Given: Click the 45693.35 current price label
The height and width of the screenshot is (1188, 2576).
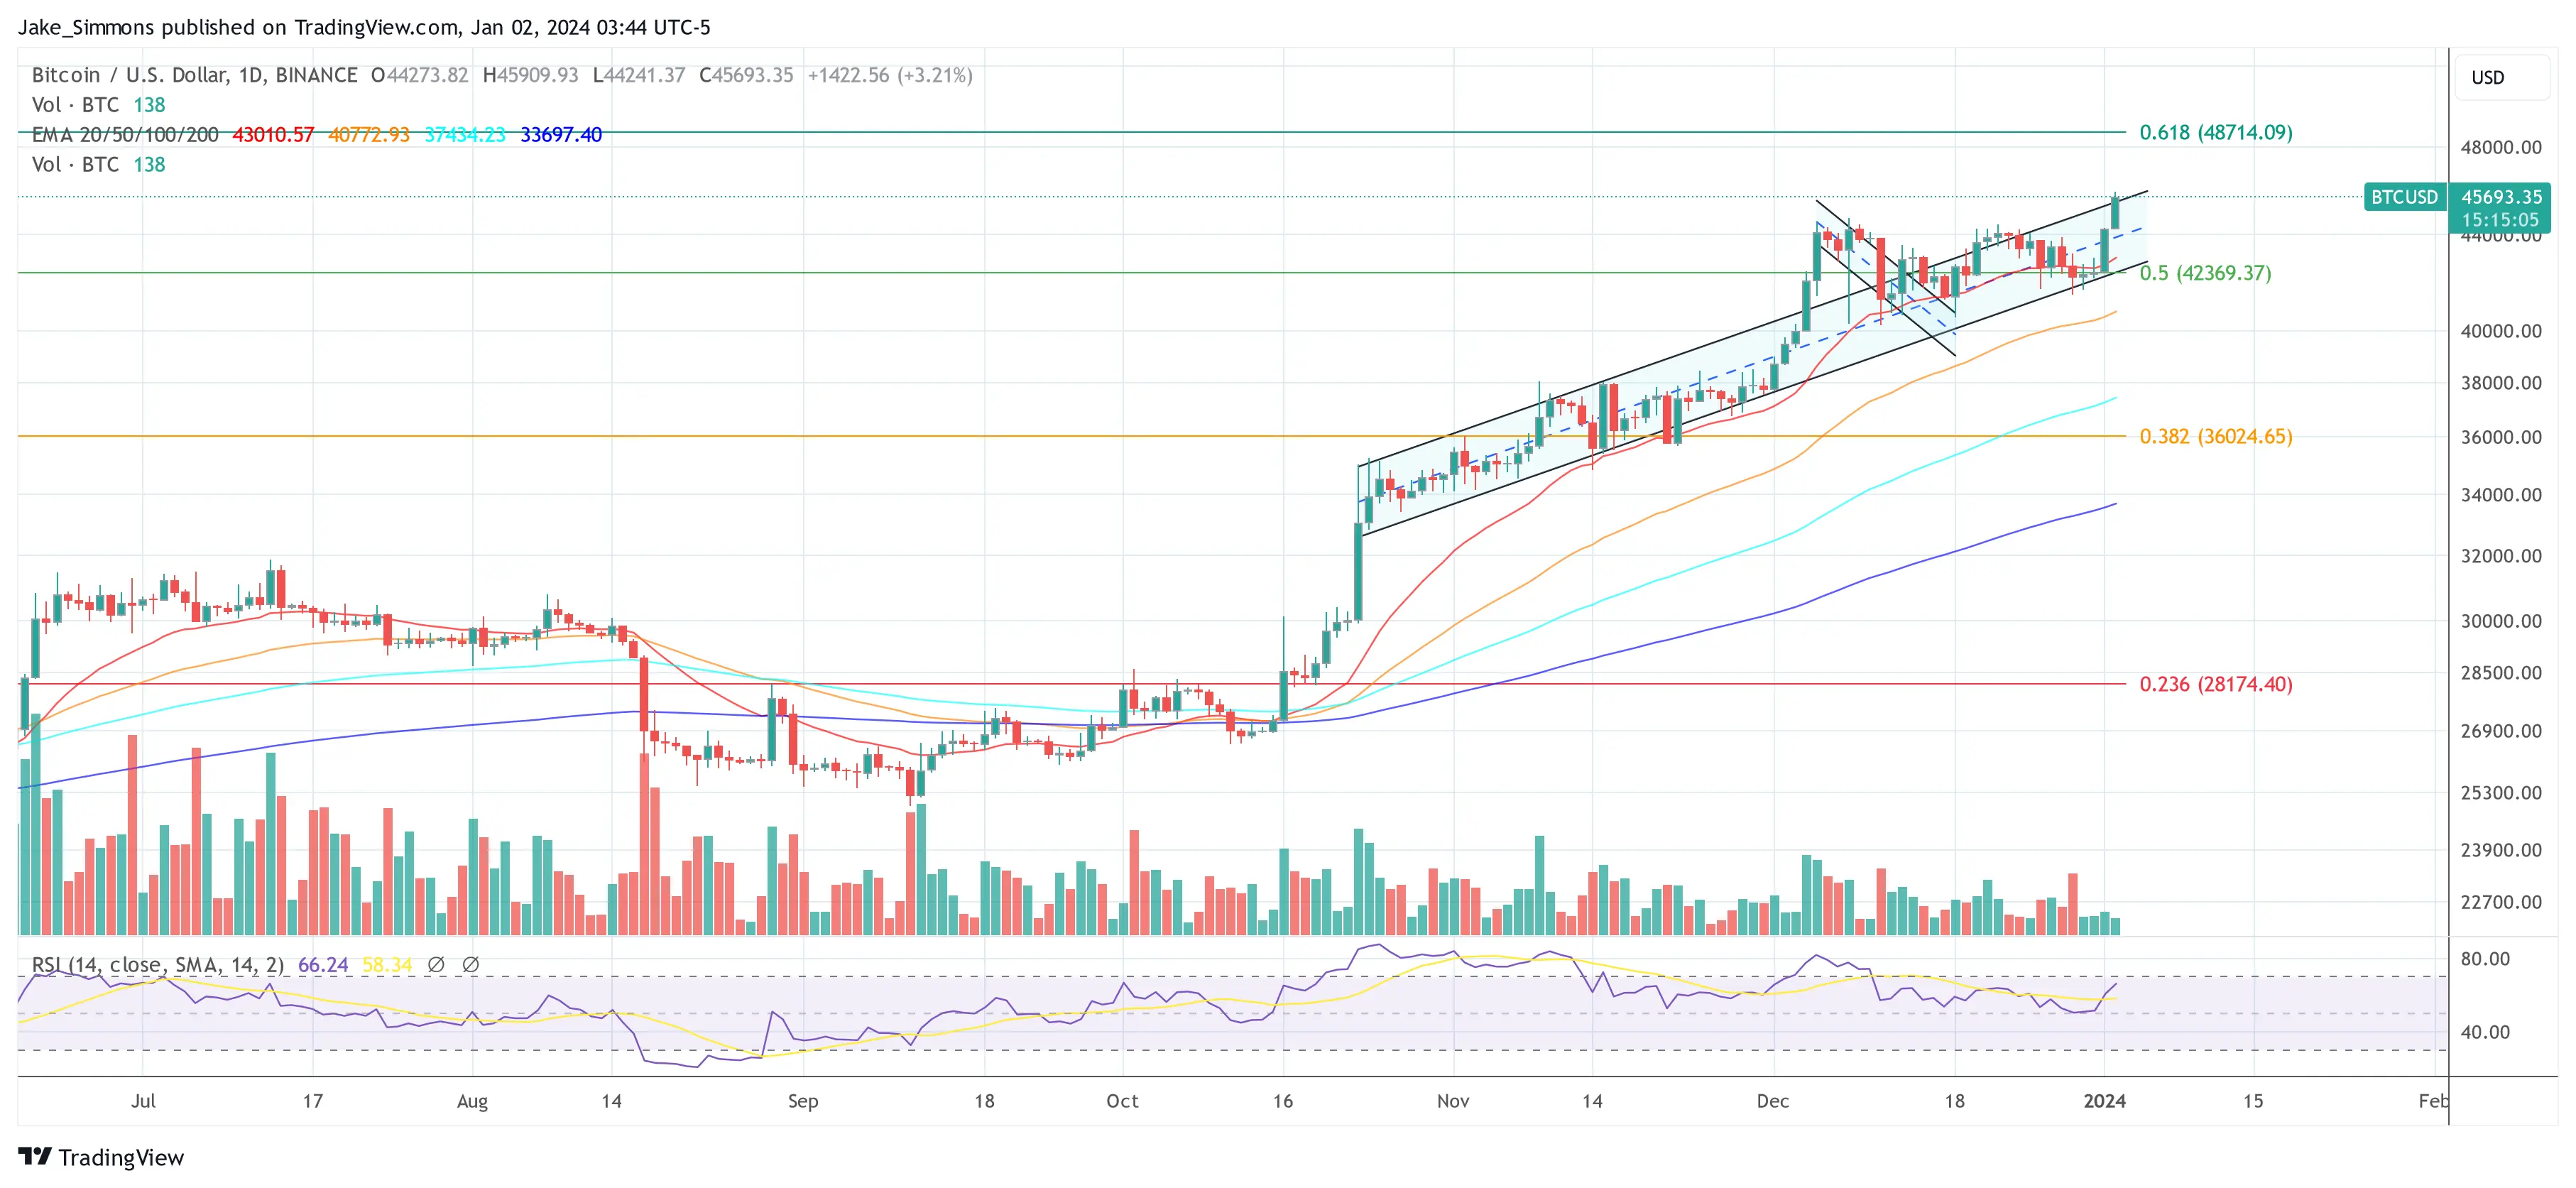Looking at the screenshot, I should tap(2500, 197).
